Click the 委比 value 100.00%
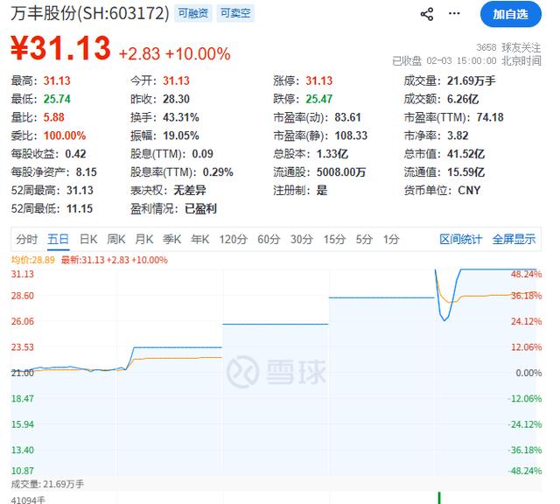Viewport: 560px width, 504px height. tap(65, 136)
